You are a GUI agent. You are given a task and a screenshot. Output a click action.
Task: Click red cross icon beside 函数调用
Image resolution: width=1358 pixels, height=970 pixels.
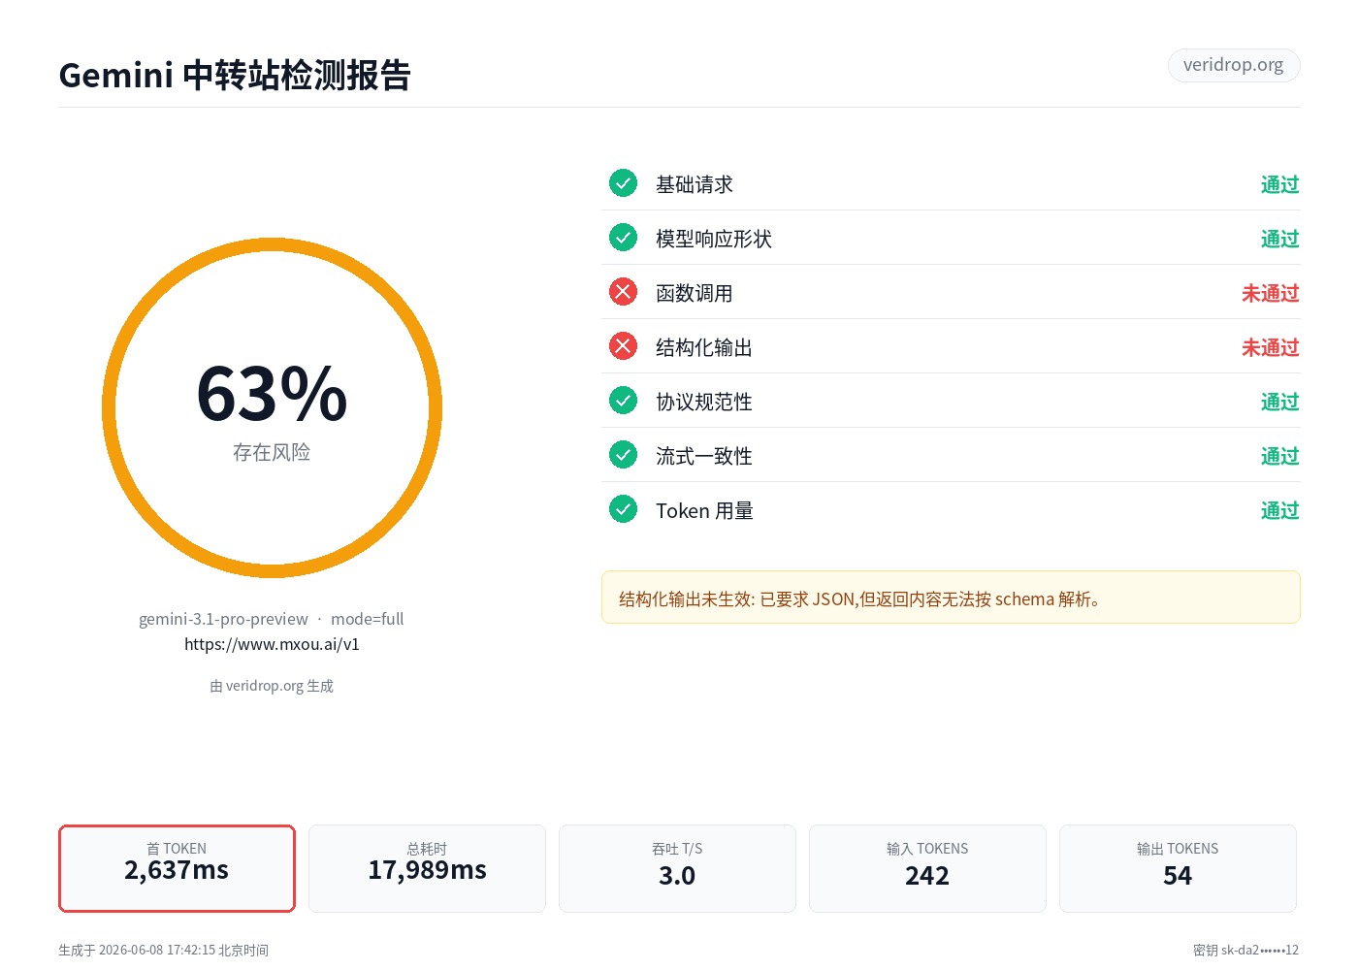pos(623,292)
